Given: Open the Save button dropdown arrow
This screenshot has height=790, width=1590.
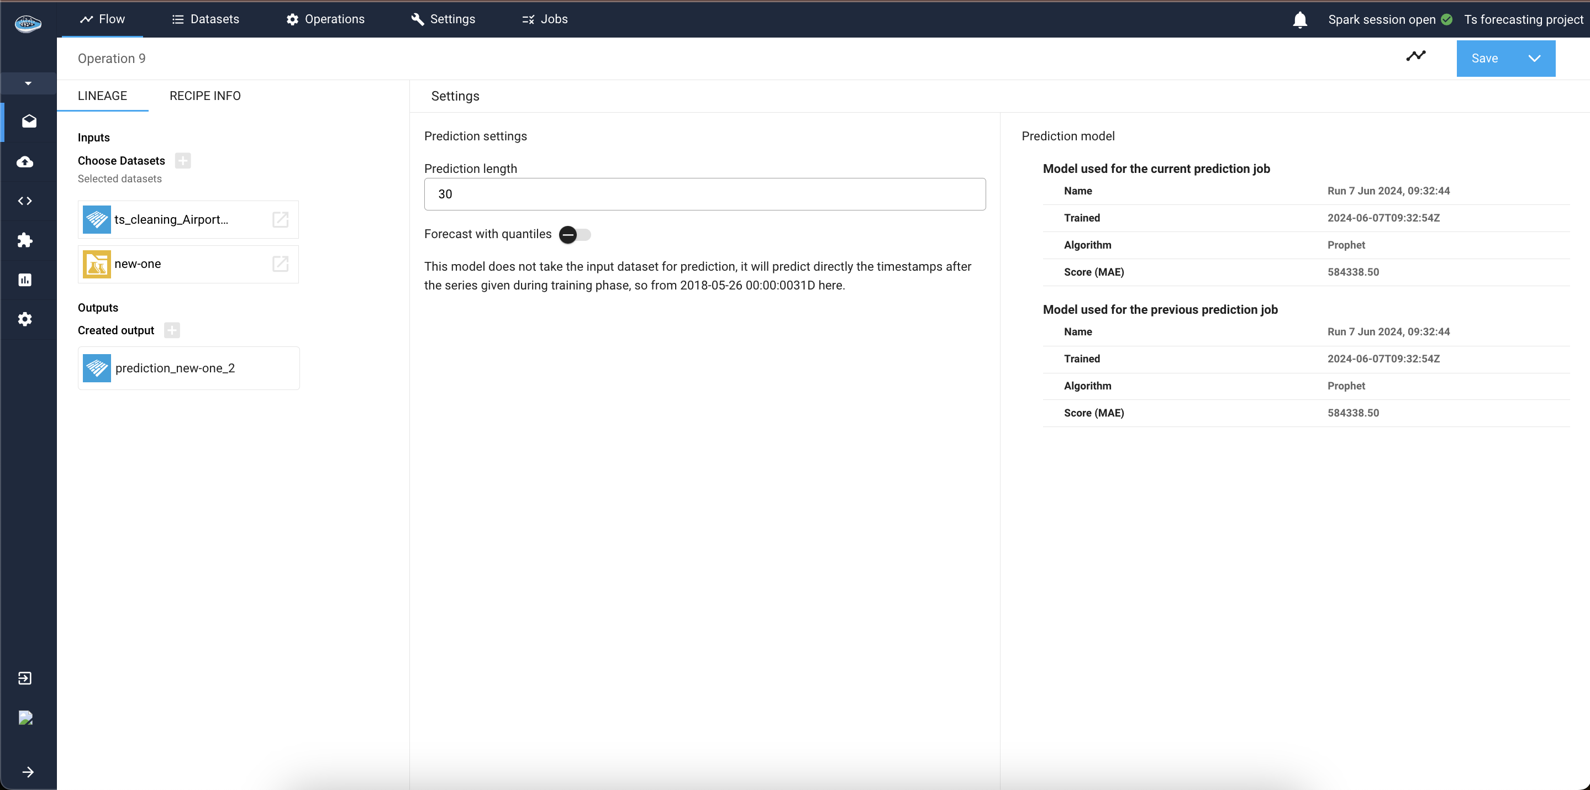Looking at the screenshot, I should tap(1535, 58).
